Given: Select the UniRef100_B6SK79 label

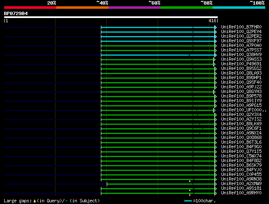Looking at the screenshot, I should pyautogui.click(x=241, y=165).
